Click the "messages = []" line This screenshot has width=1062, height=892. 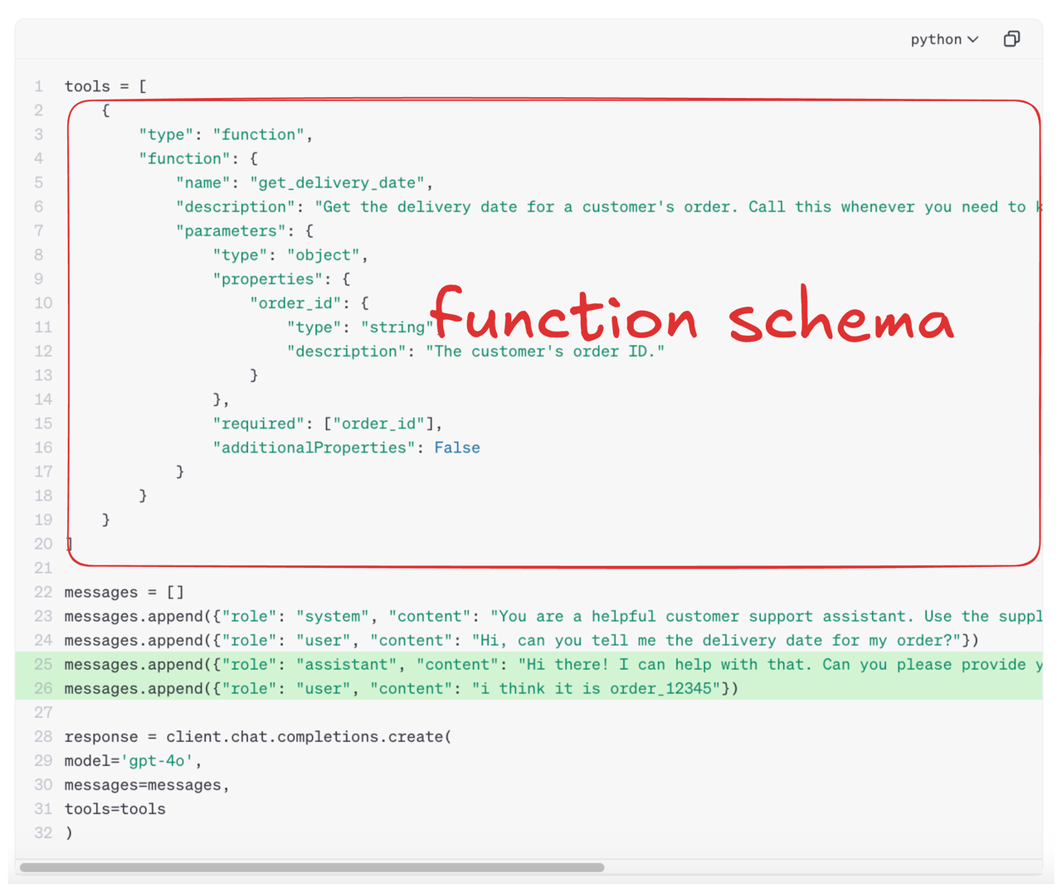[x=124, y=592]
